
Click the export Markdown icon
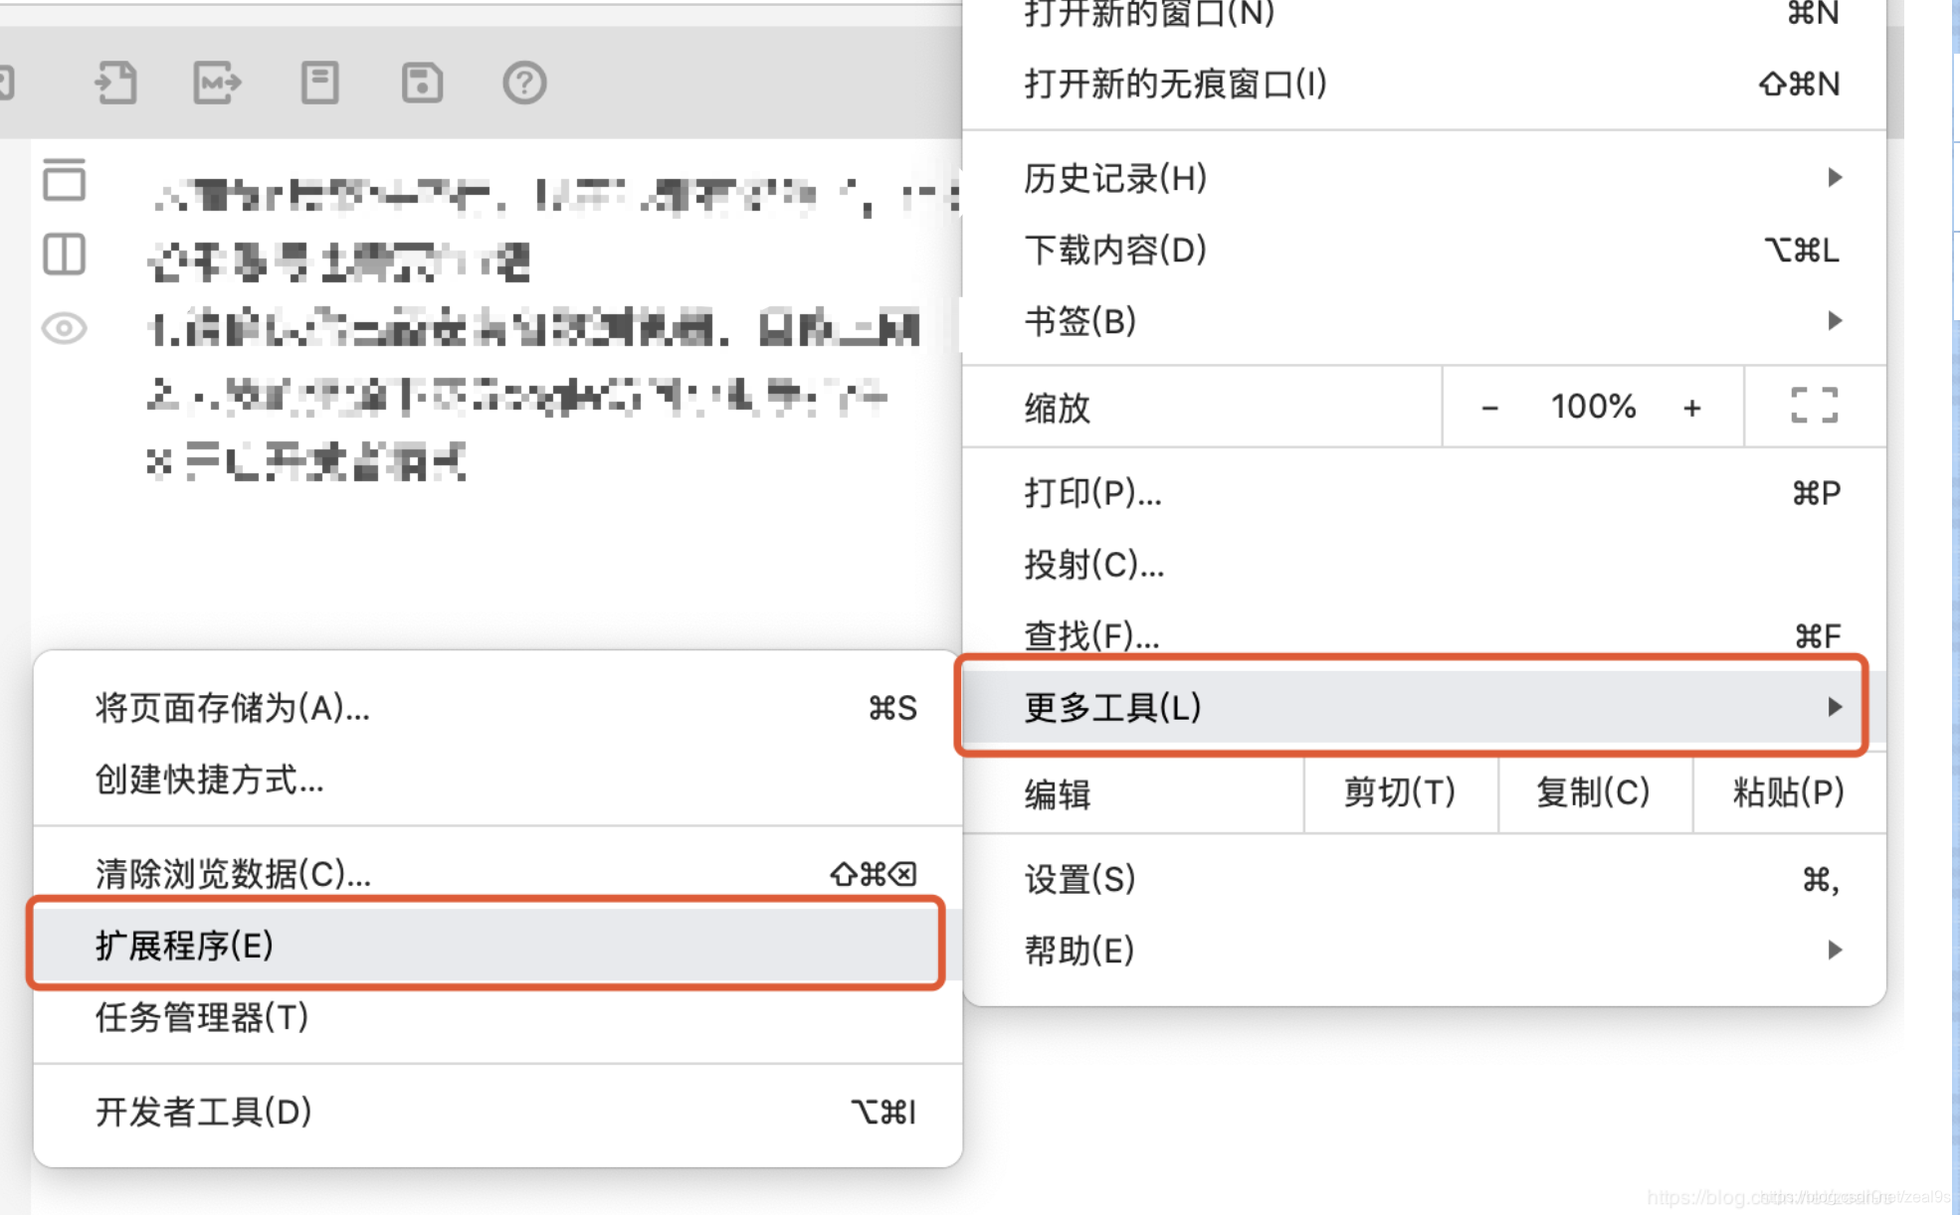coord(217,83)
